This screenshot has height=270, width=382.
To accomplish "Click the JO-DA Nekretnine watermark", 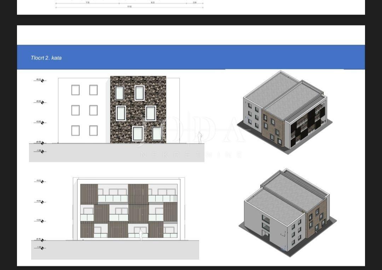I will point(198,141).
